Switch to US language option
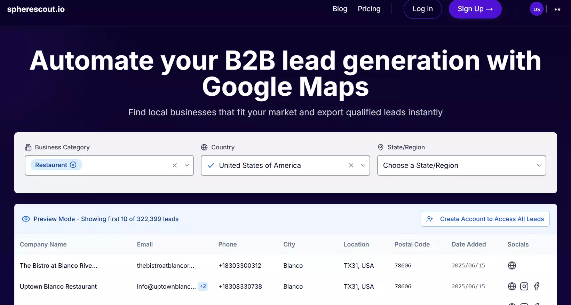 (x=537, y=9)
